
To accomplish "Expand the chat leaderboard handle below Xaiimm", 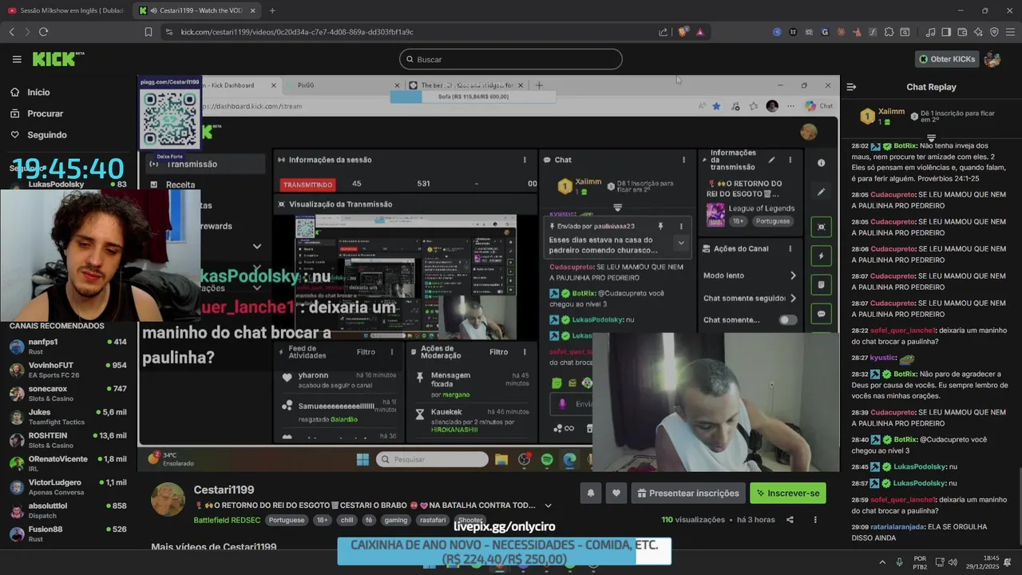I will click(931, 138).
